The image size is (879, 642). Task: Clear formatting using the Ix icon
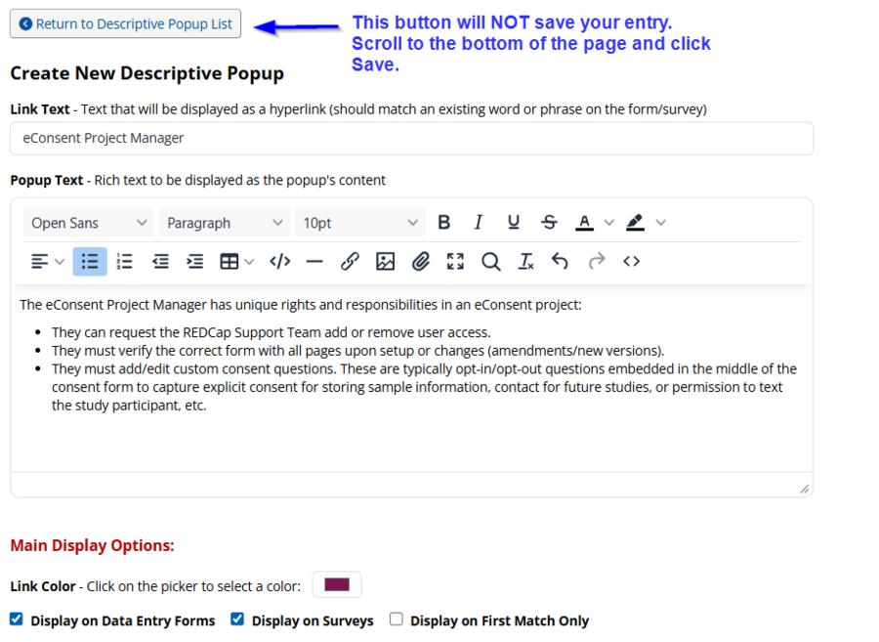pos(525,261)
